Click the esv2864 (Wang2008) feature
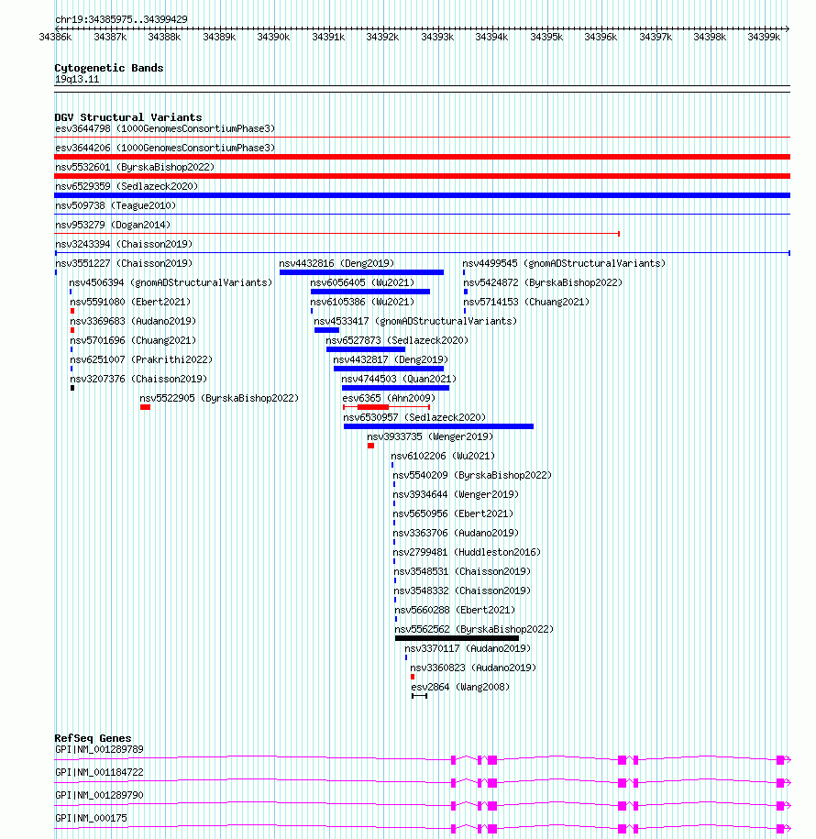This screenshot has width=816, height=839. (420, 696)
